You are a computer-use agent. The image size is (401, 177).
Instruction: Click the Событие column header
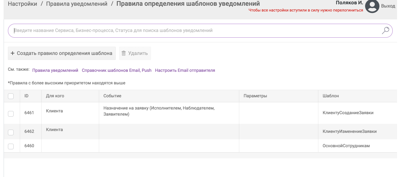[x=112, y=96]
